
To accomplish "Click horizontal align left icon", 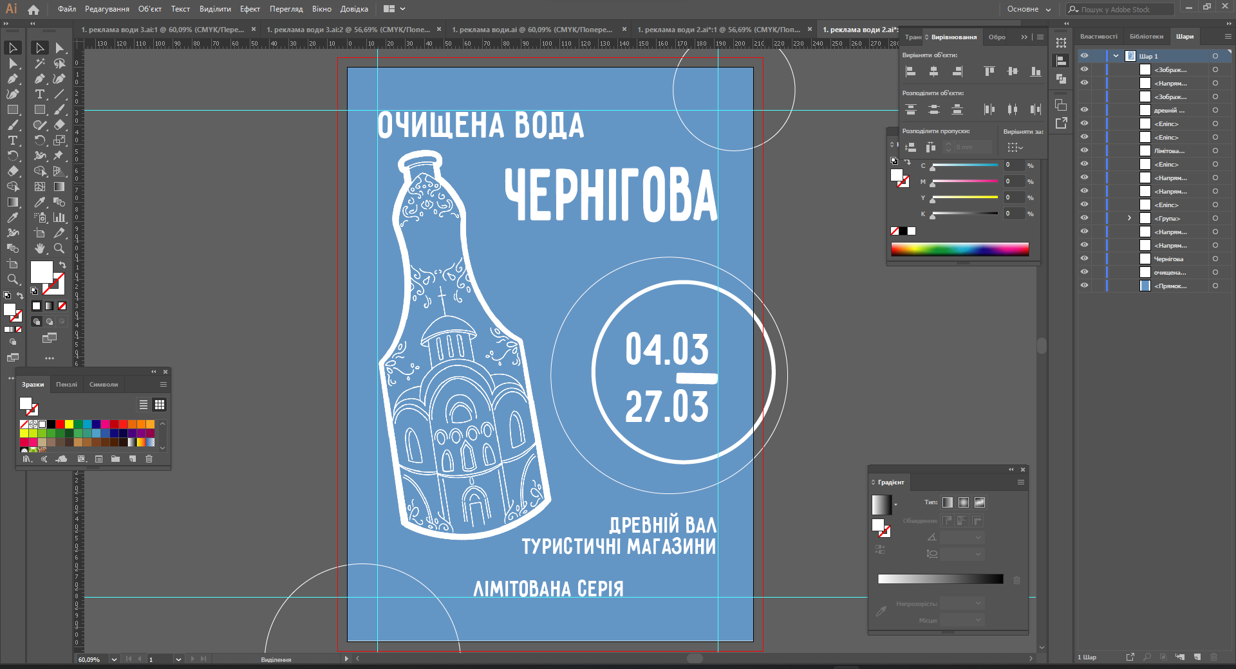I will click(910, 71).
